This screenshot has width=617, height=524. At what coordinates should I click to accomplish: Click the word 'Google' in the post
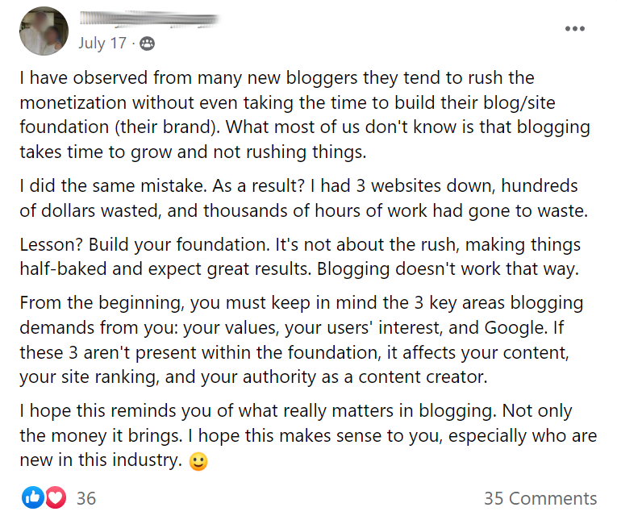[x=515, y=327]
